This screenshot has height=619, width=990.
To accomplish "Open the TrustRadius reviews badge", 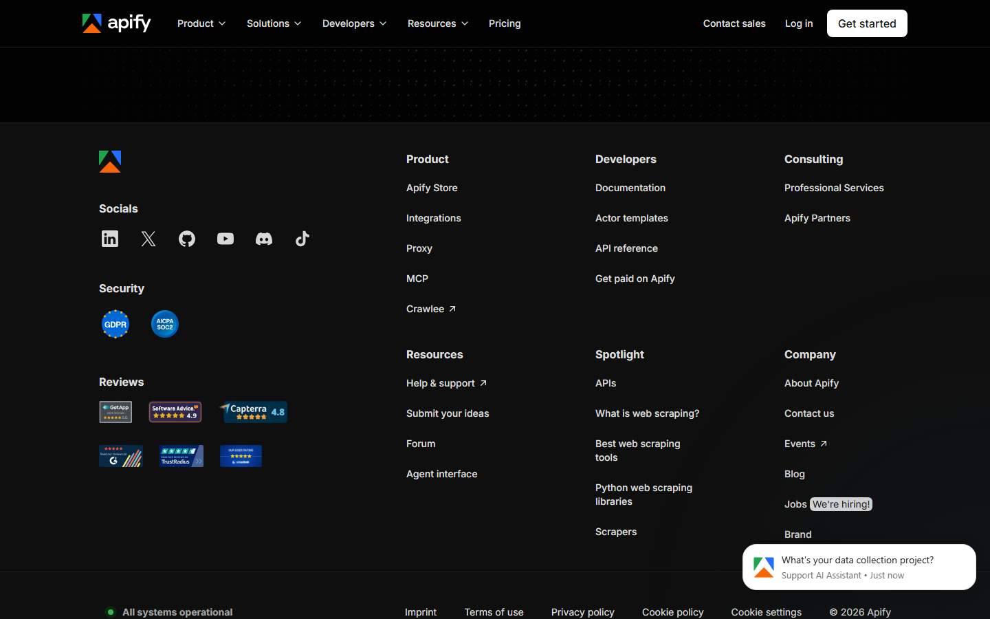I will click(181, 456).
